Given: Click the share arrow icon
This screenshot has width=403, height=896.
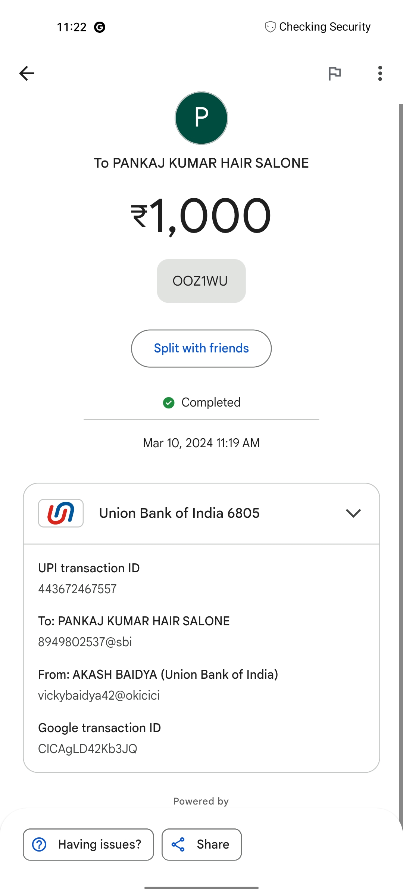Looking at the screenshot, I should [x=178, y=844].
